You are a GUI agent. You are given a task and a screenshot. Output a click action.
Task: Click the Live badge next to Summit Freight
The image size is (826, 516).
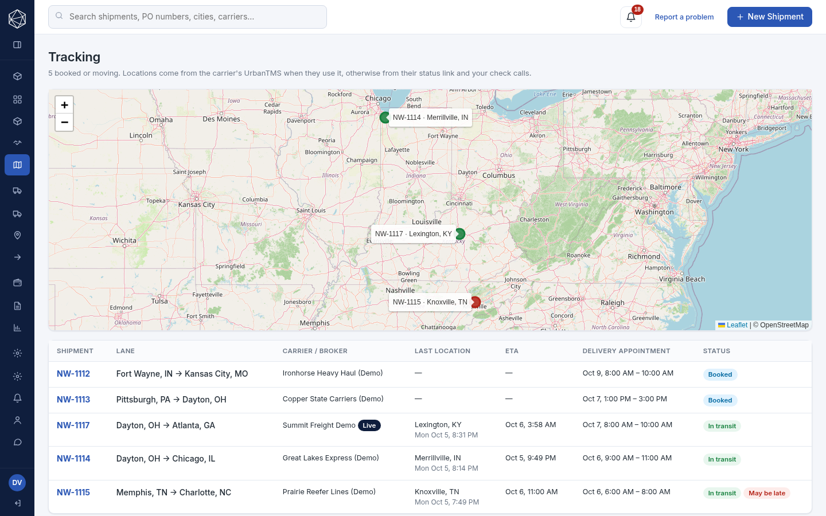(x=369, y=425)
